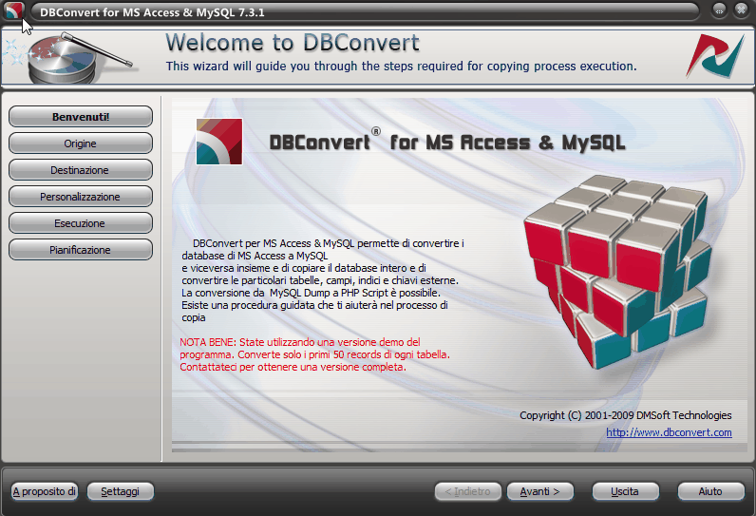Click the Uscita exit button
Viewport: 756px width, 516px height.
tap(625, 491)
